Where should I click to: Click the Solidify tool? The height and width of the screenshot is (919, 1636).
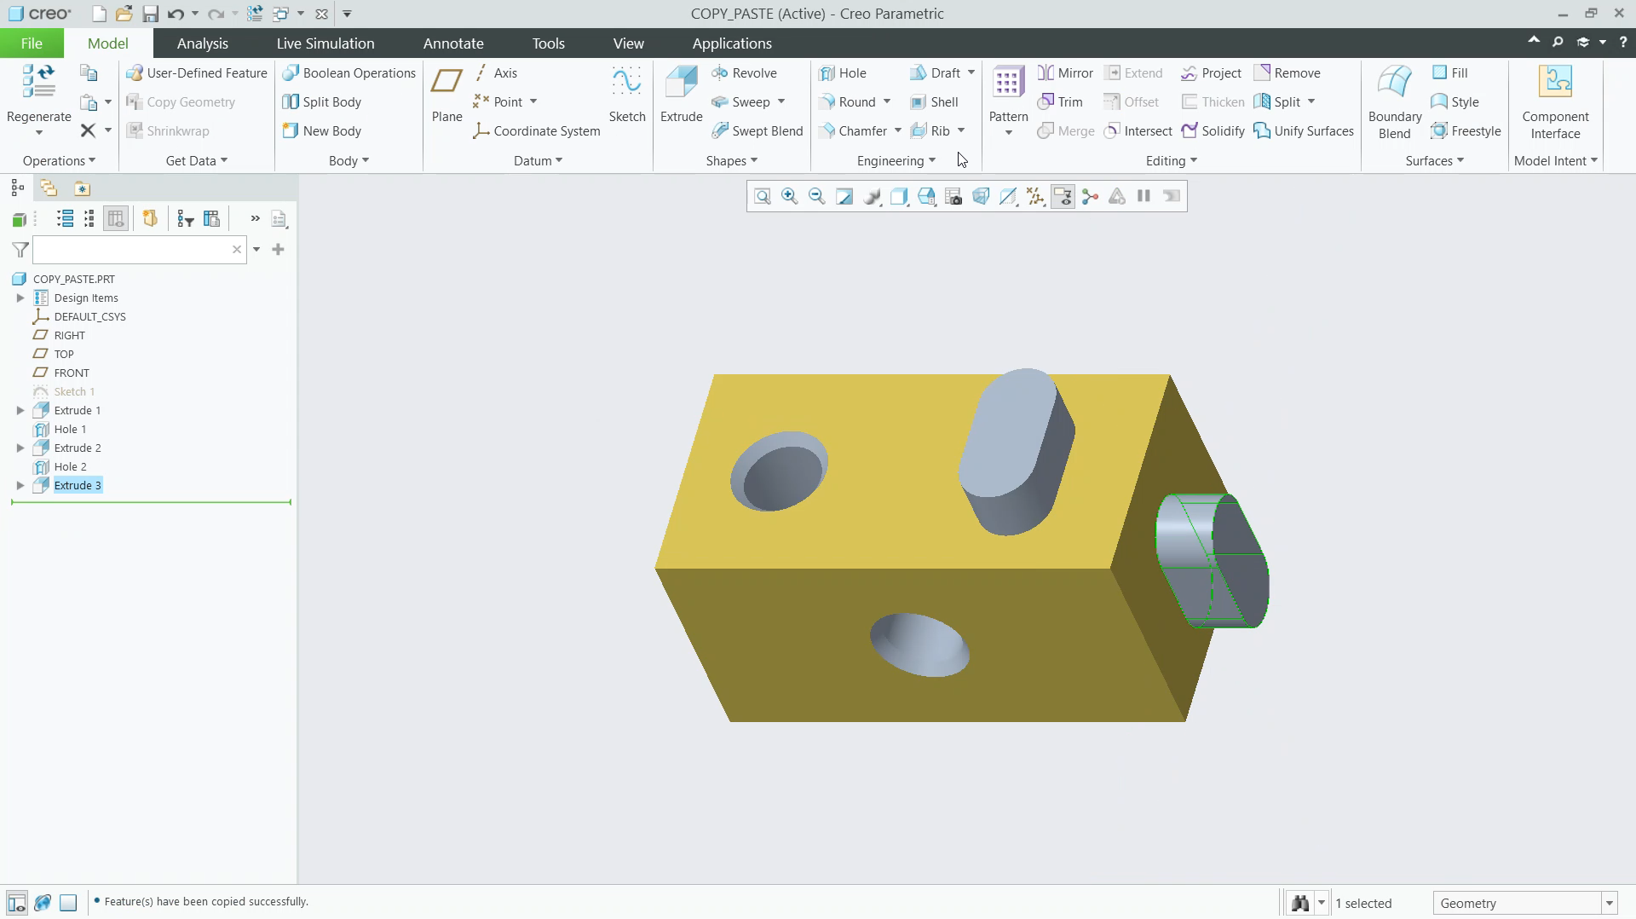coord(1213,131)
